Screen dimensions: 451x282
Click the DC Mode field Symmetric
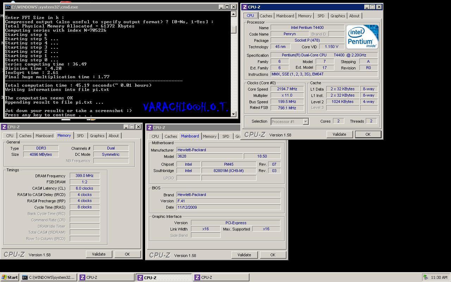(x=111, y=154)
